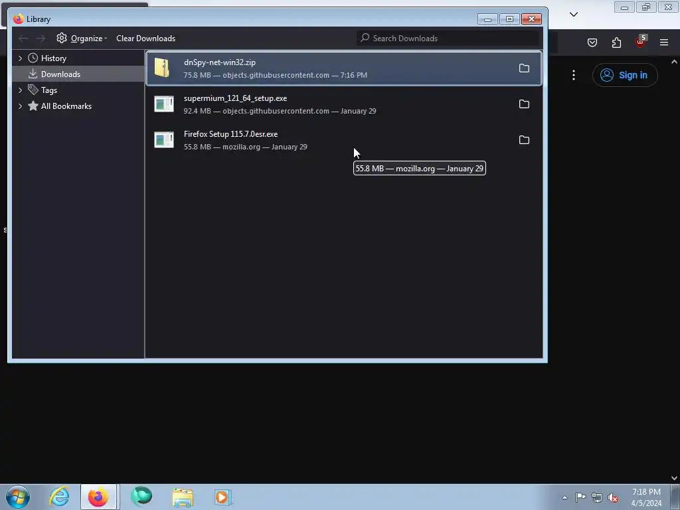Click the Firefox Setup 115.7.0esr.exe file icon

point(164,140)
